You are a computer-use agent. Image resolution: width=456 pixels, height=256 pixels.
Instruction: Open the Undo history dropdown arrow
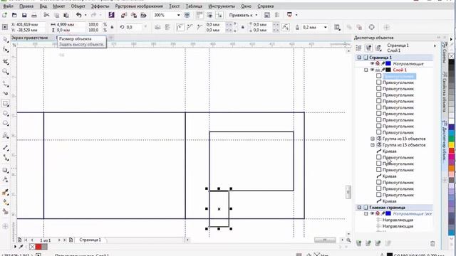[x=85, y=15]
